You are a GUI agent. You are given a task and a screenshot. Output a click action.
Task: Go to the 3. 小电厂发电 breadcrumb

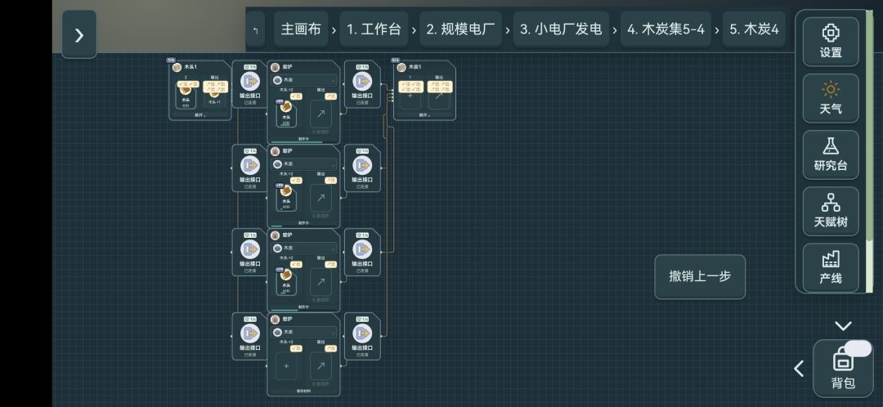[x=561, y=29]
